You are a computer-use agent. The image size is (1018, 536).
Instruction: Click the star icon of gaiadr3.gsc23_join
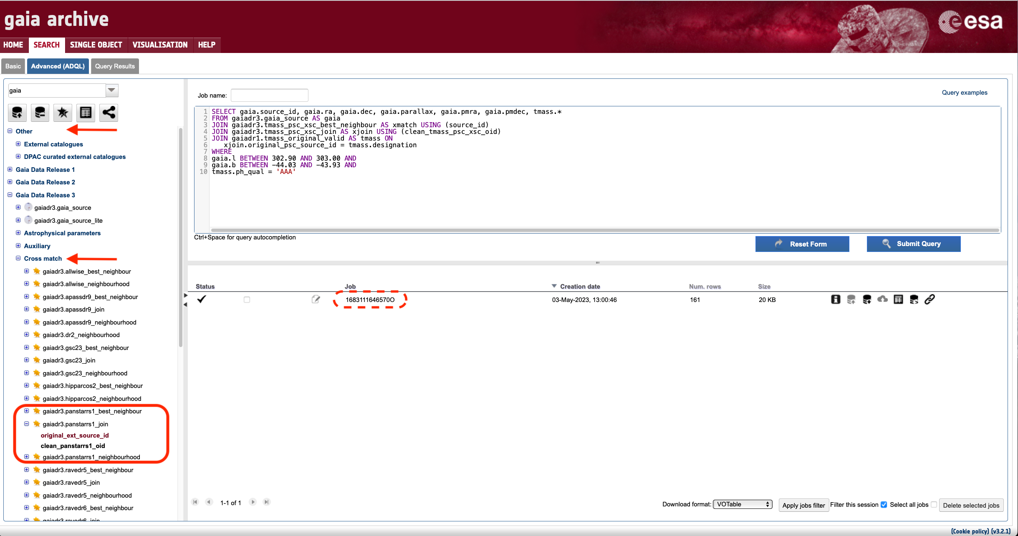[37, 360]
